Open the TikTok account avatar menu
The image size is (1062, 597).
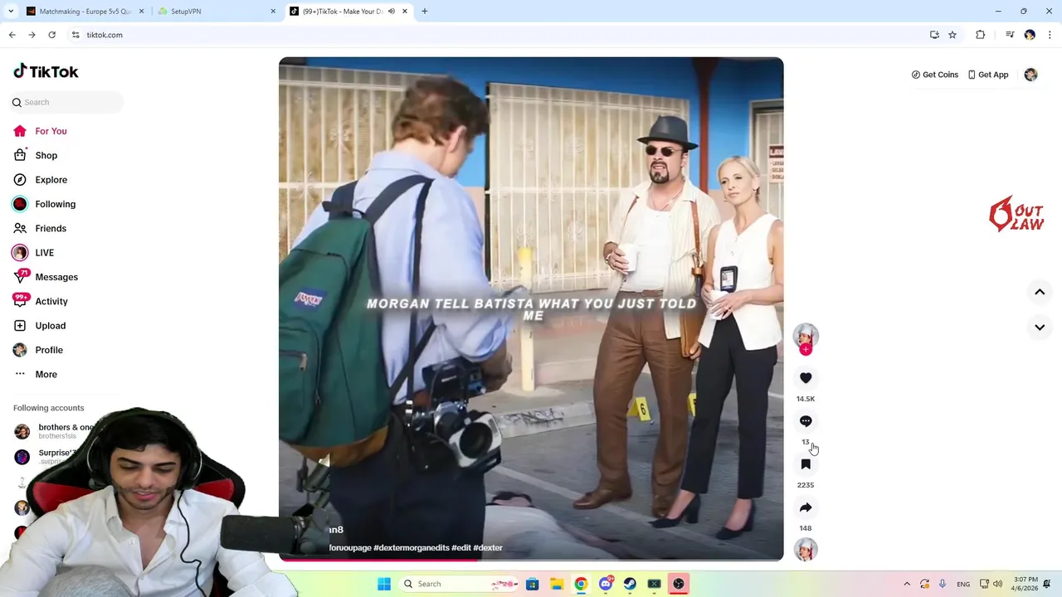[x=1030, y=75]
